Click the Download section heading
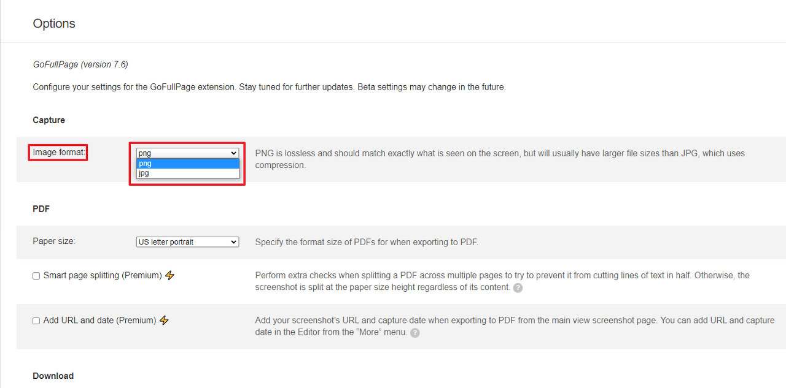This screenshot has height=388, width=786. [53, 376]
